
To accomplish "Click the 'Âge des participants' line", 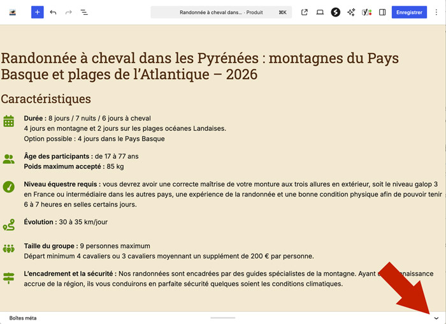I will [81, 156].
